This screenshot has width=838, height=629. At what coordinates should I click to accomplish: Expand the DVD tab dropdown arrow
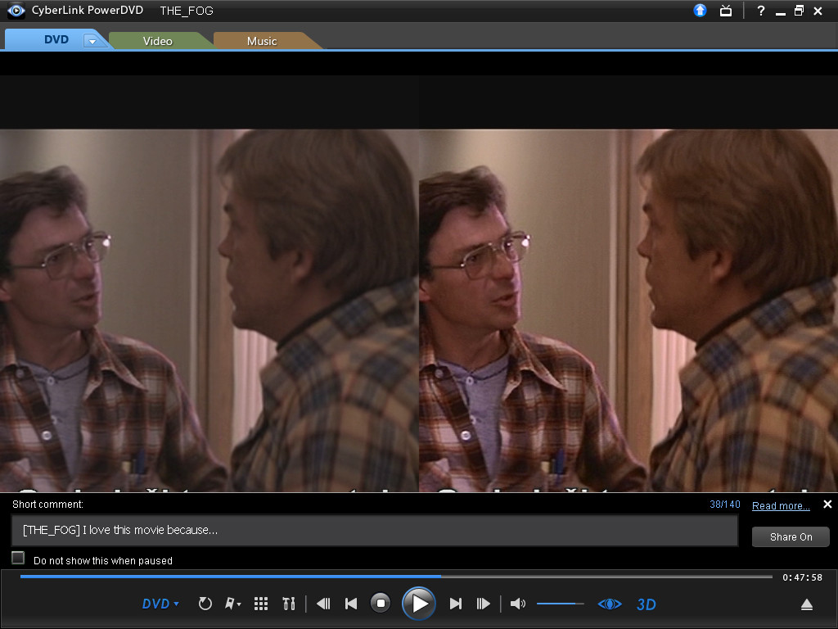coord(92,41)
